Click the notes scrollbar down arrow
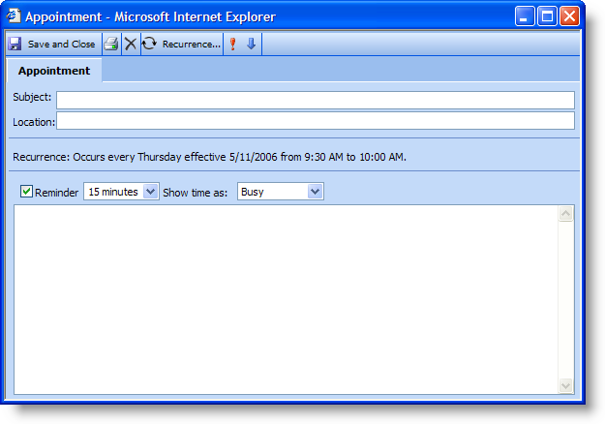The width and height of the screenshot is (605, 424). coord(566,385)
